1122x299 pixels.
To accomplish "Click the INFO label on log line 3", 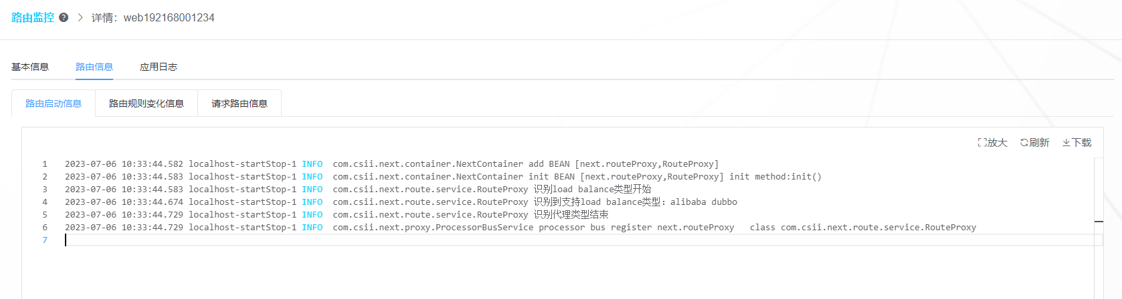I will (x=312, y=190).
